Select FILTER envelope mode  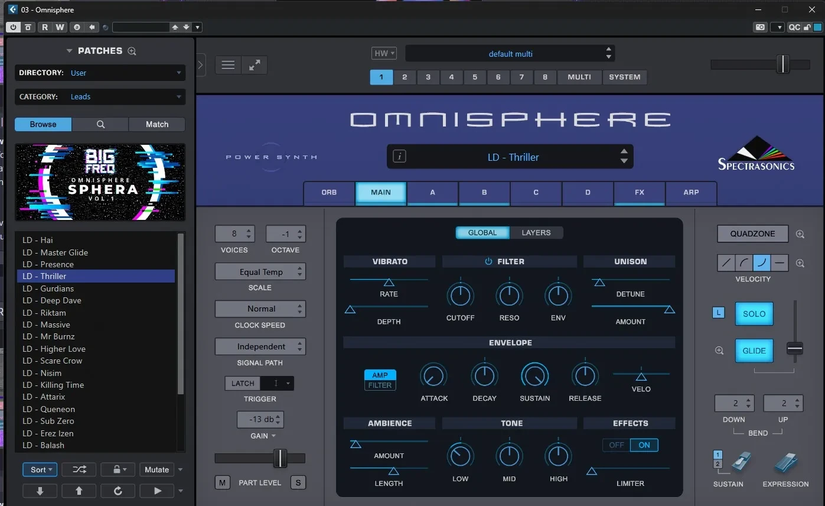coord(380,385)
